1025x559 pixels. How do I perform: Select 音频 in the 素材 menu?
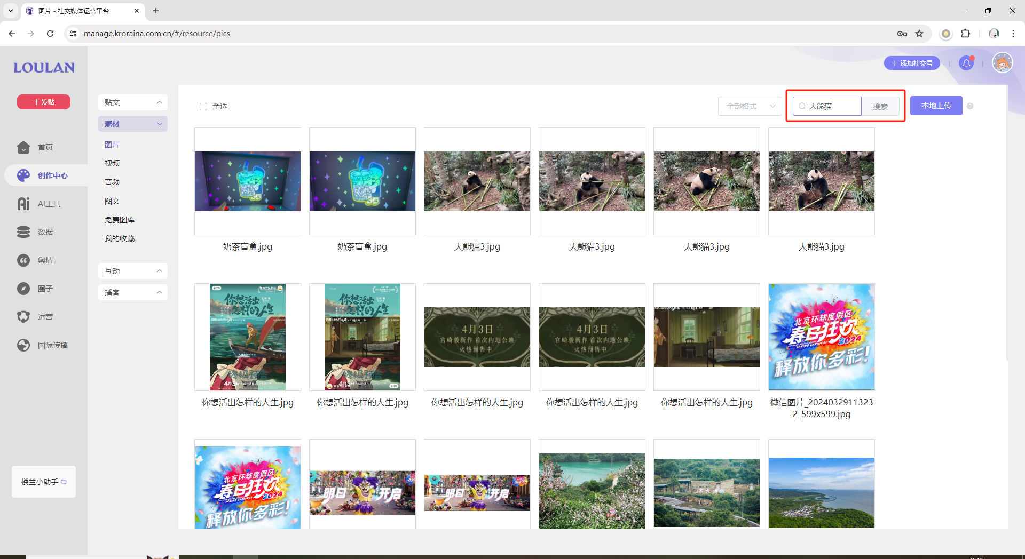click(x=112, y=182)
